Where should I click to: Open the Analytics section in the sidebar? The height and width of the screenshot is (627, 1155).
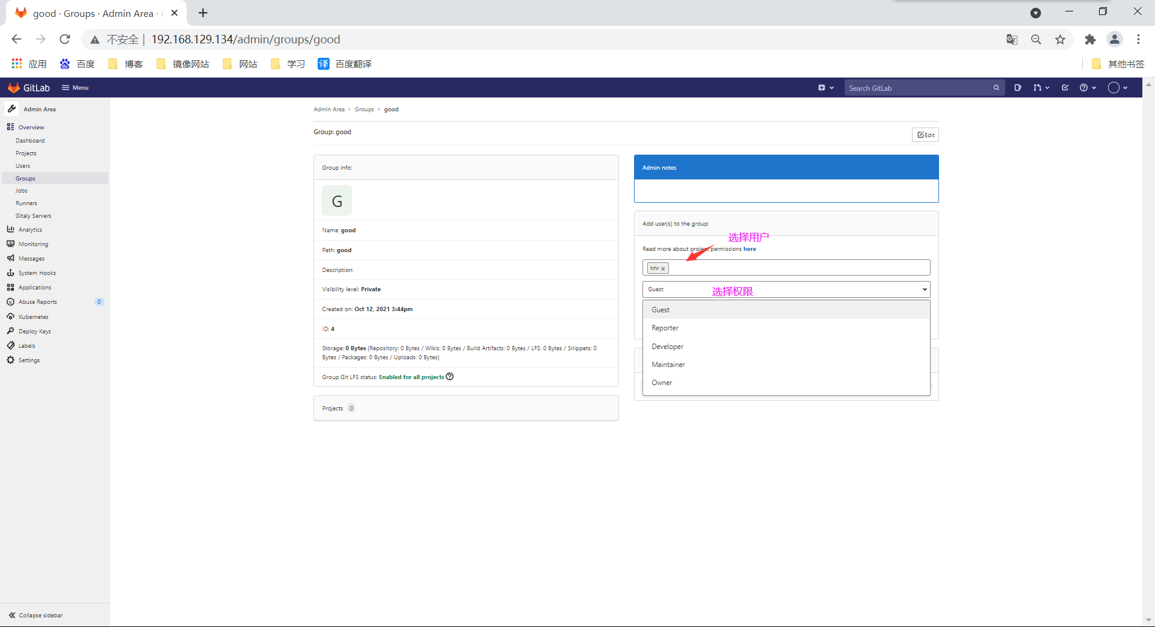(x=29, y=229)
